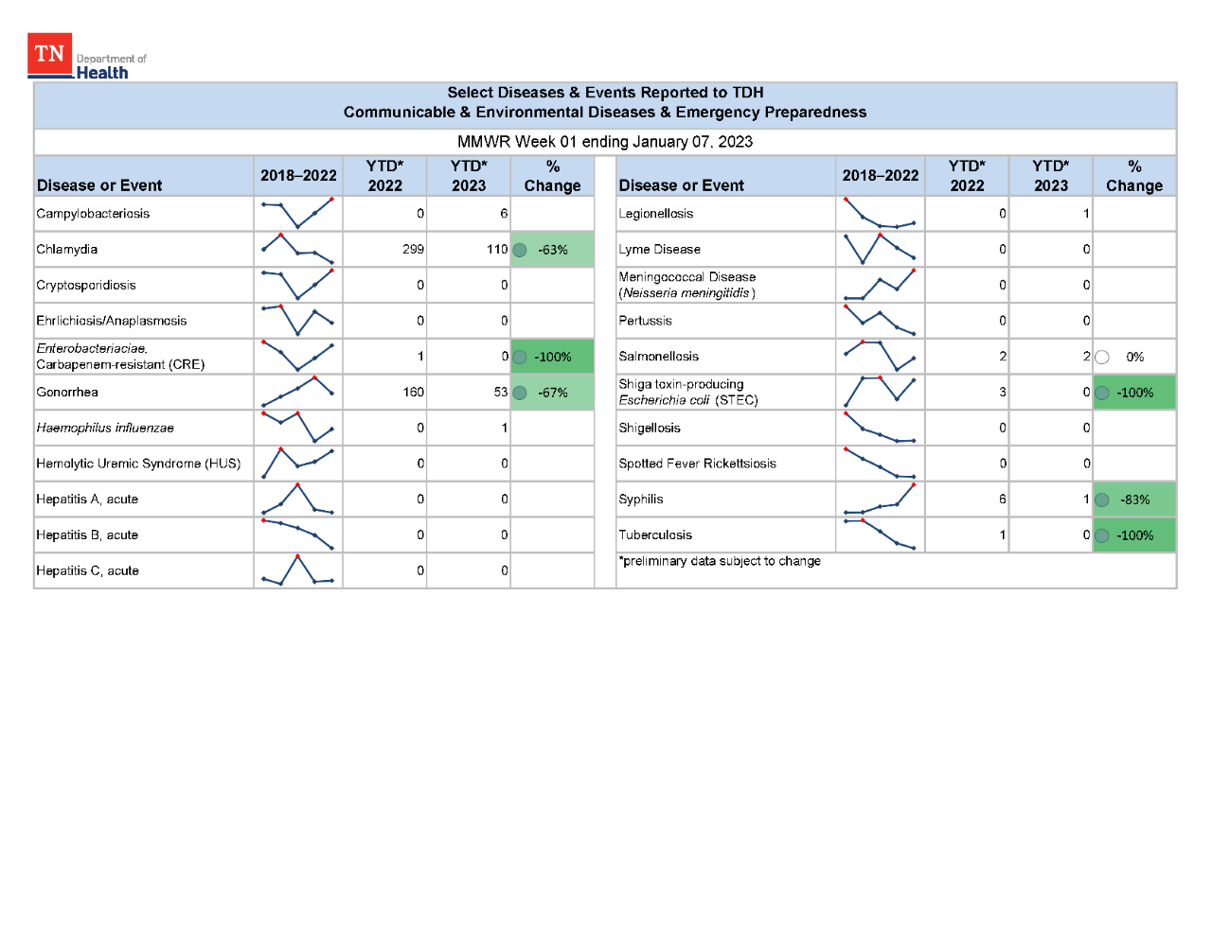Click the "MMWR Week 01 ending January 07, 2023" line
This screenshot has height=929, width=1212.
tap(605, 142)
